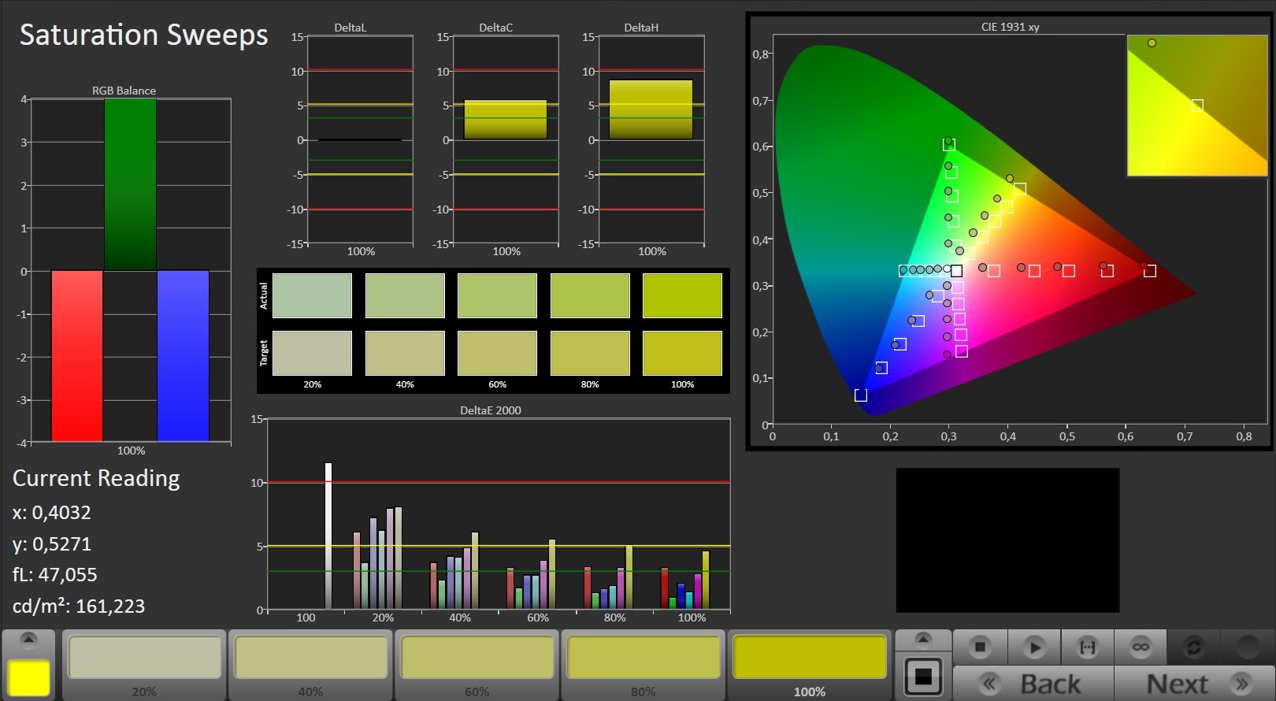Select the bright yellow color selector swatch
This screenshot has width=1276, height=701.
[28, 678]
